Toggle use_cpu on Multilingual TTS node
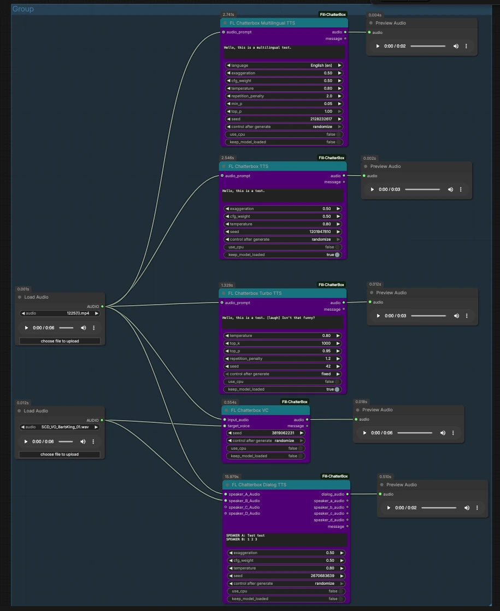 pyautogui.click(x=284, y=135)
